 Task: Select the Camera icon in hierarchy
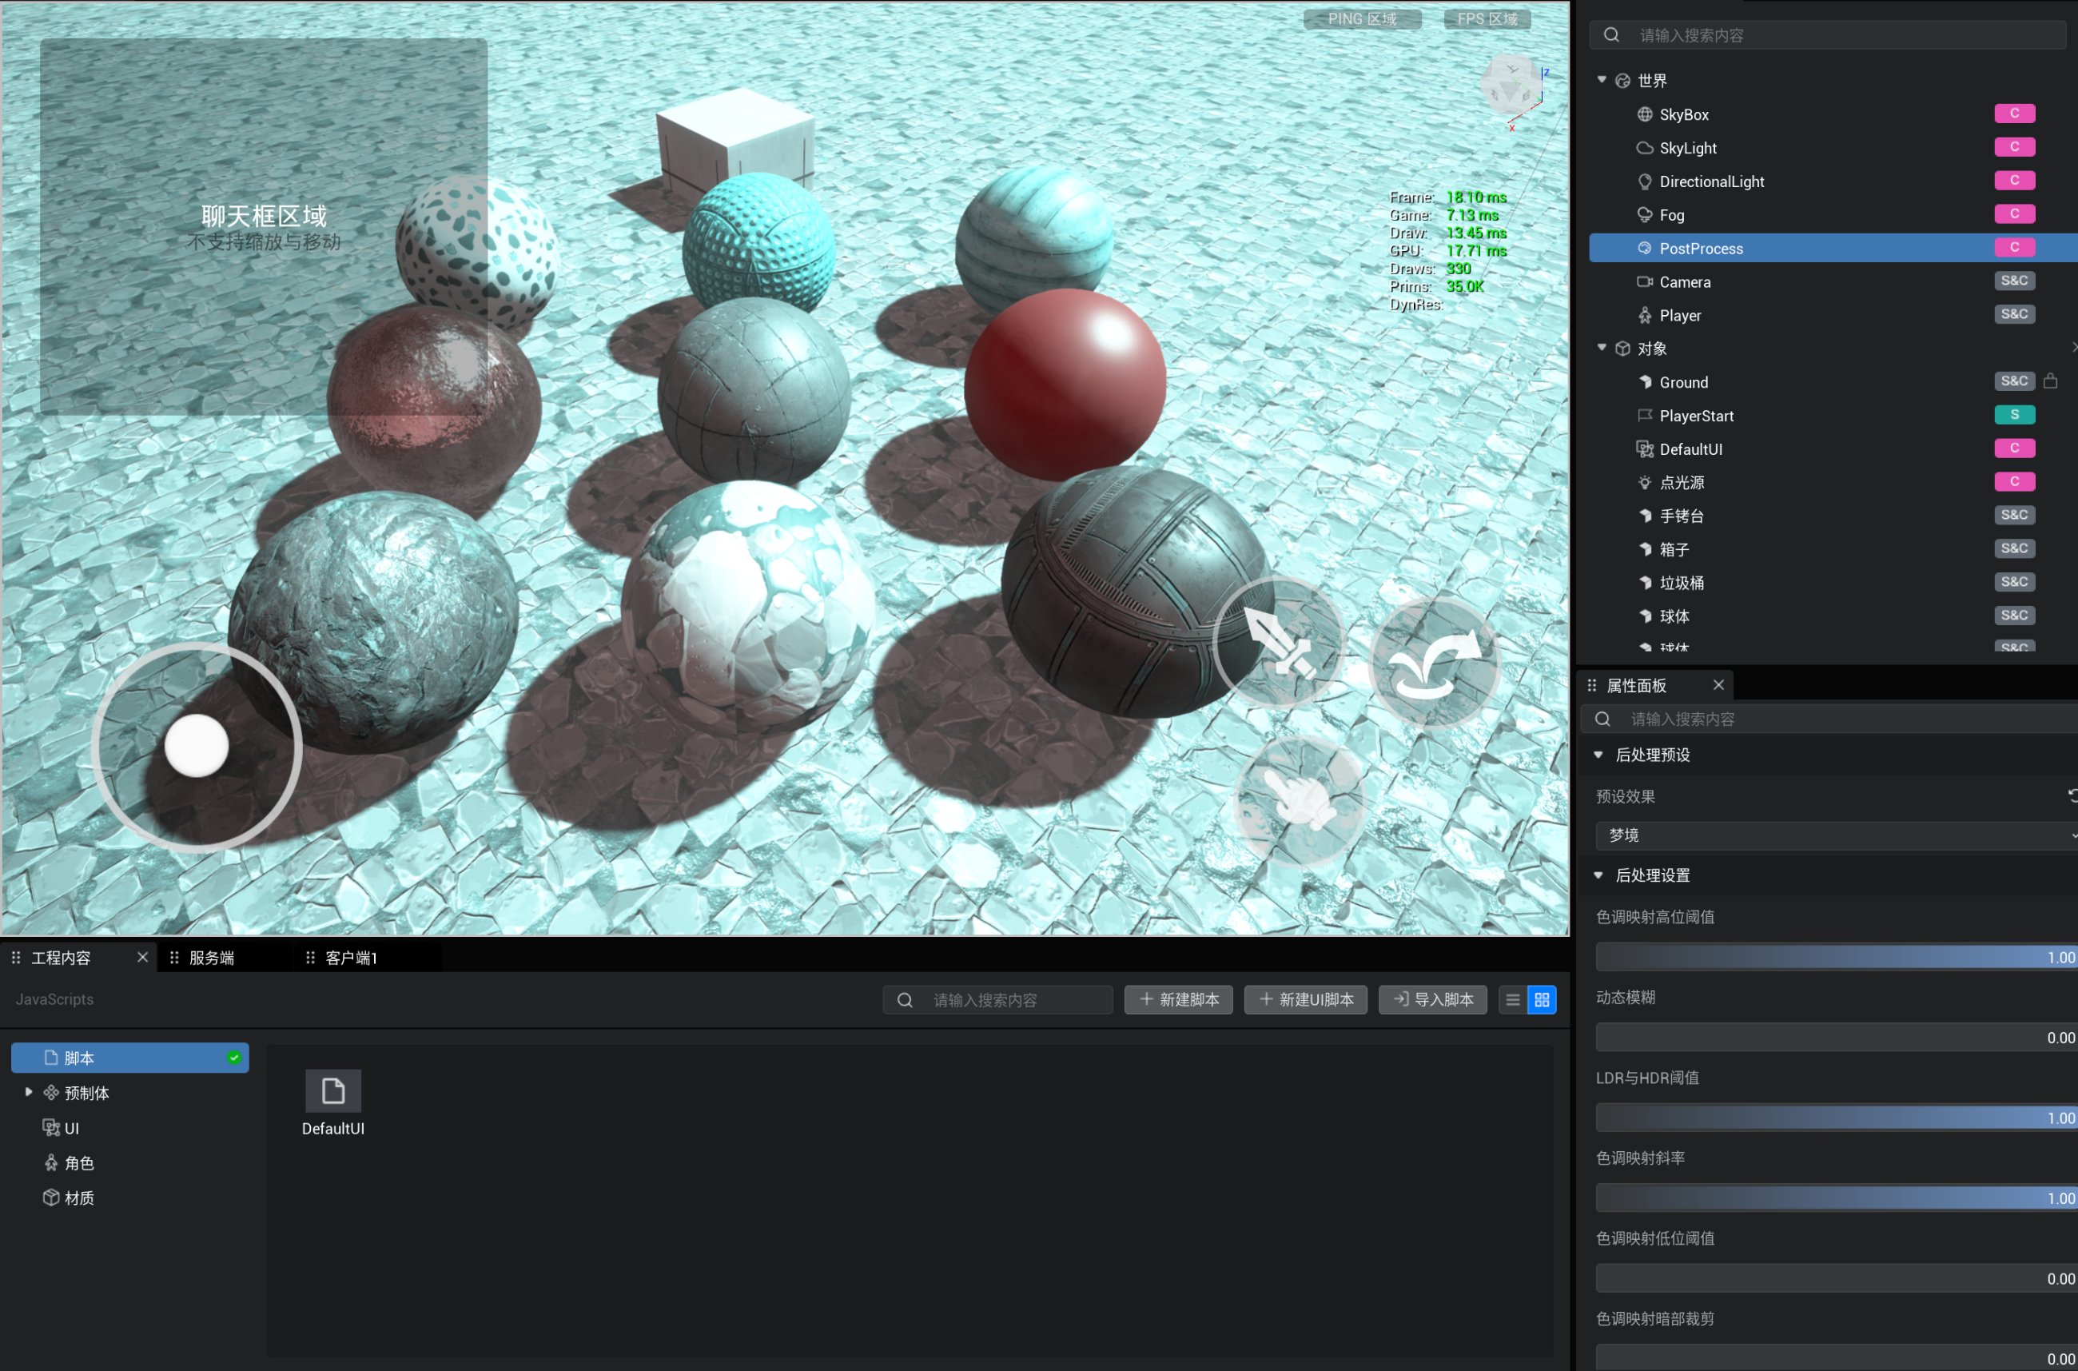1644,281
